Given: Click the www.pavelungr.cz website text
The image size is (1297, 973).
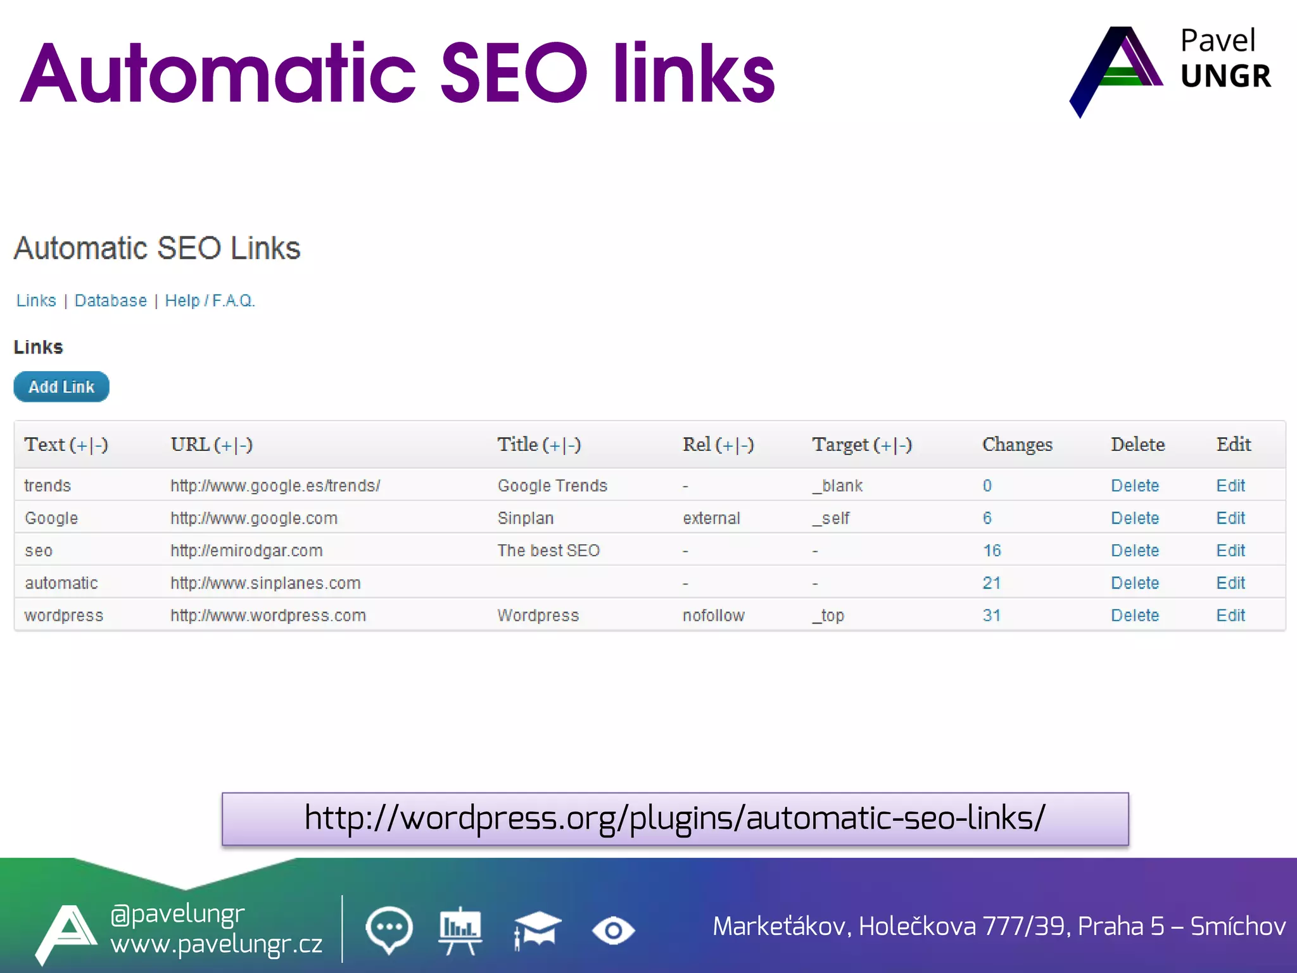Looking at the screenshot, I should (216, 944).
